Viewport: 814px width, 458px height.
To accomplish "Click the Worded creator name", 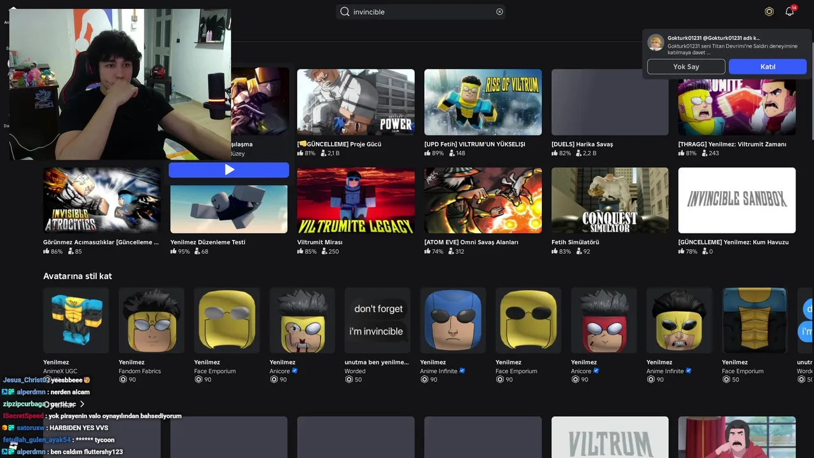I will click(x=355, y=371).
